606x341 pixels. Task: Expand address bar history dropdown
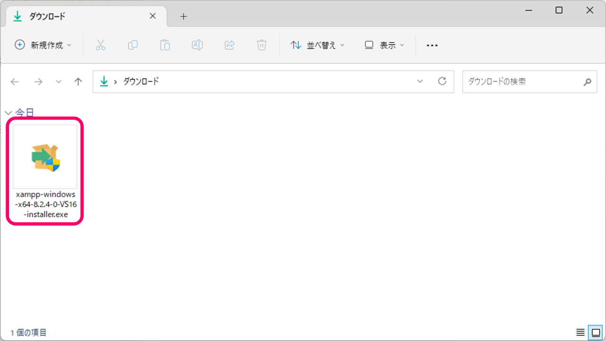420,81
